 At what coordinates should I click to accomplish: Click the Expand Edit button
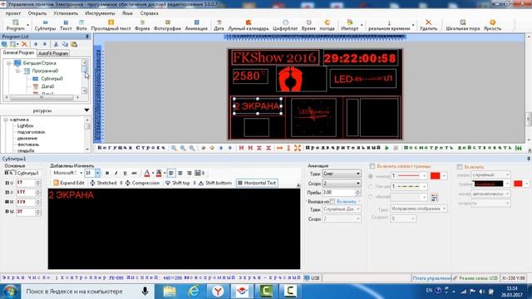tap(69, 183)
